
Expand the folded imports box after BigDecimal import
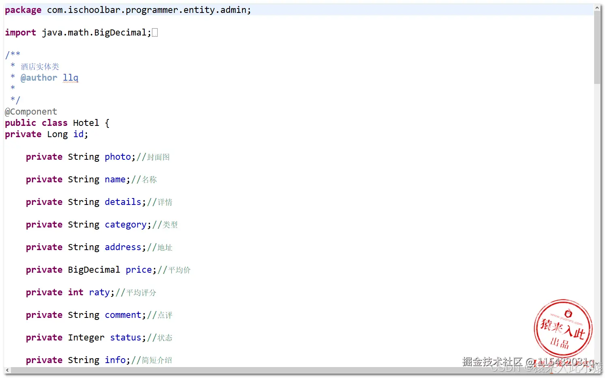(155, 33)
